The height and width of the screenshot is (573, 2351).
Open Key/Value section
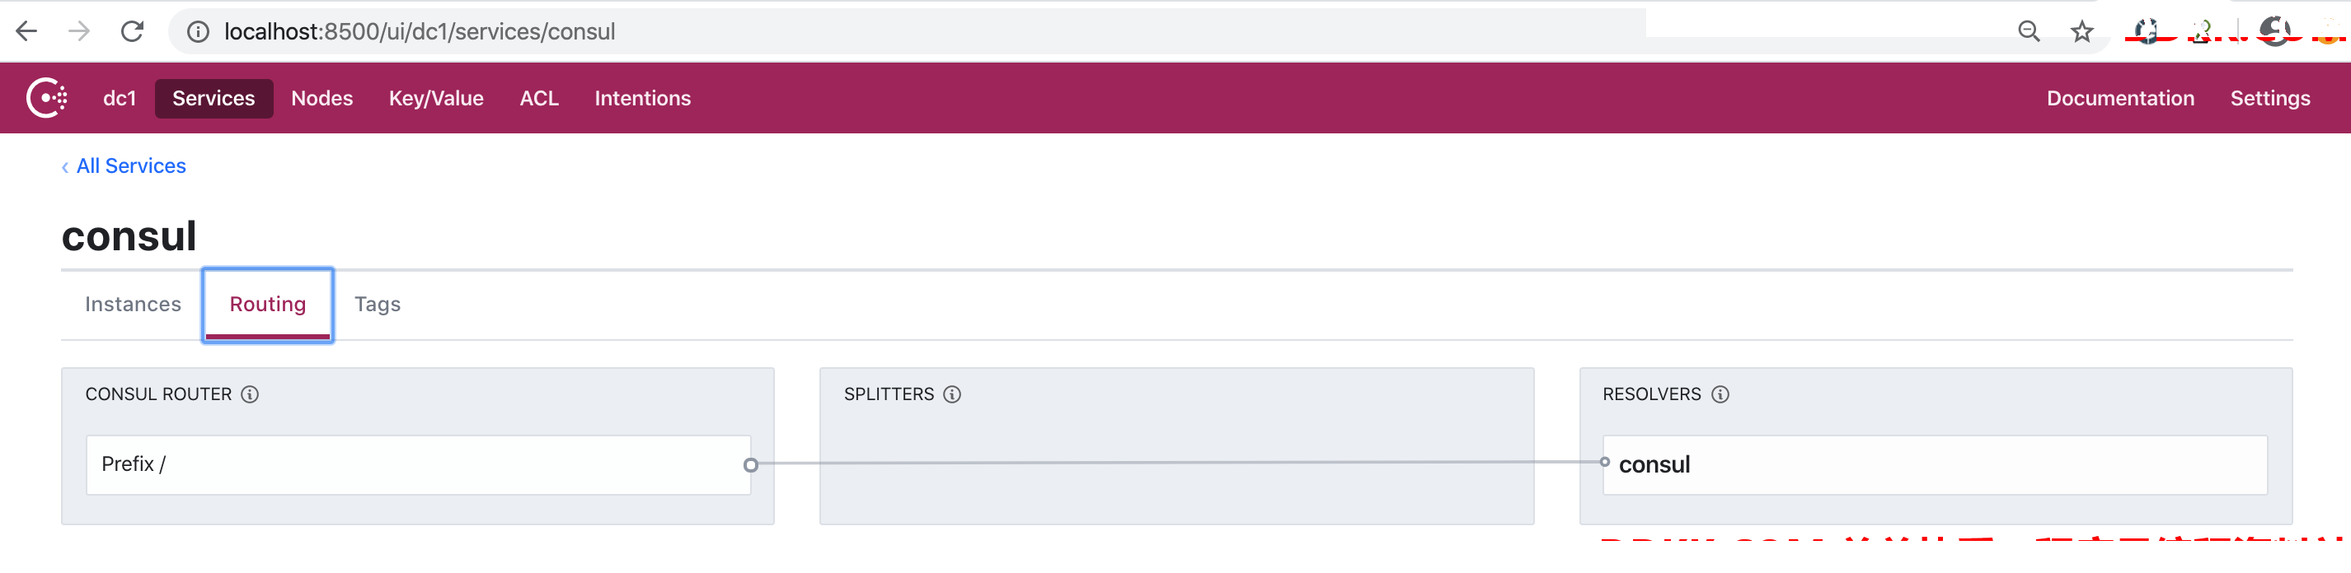coord(436,99)
